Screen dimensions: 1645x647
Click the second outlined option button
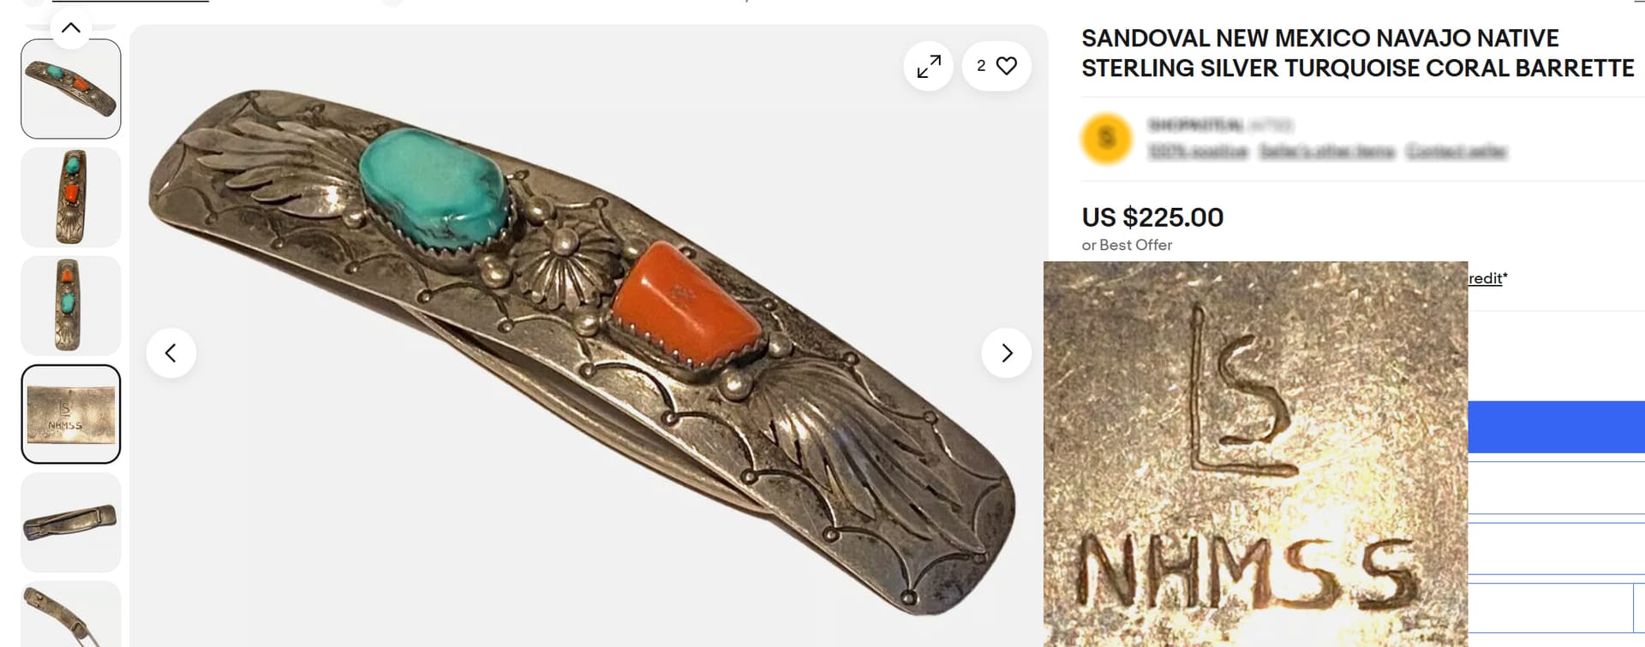pyautogui.click(x=1556, y=549)
